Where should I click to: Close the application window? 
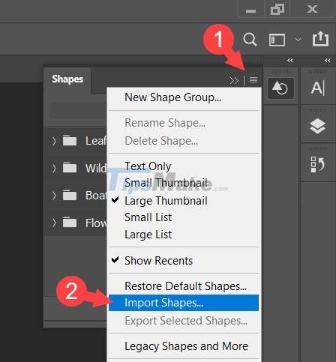(x=312, y=10)
